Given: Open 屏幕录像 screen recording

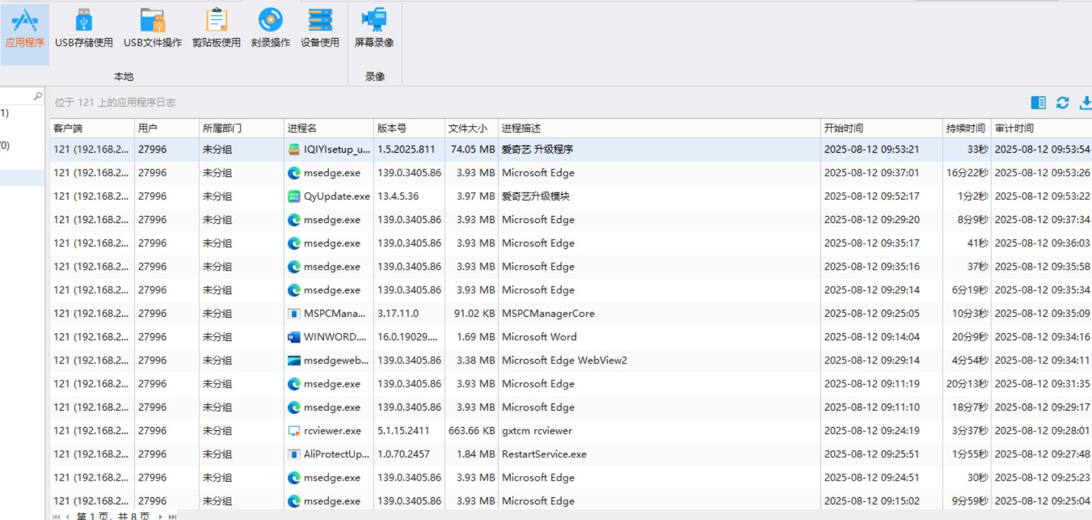Looking at the screenshot, I should [374, 29].
